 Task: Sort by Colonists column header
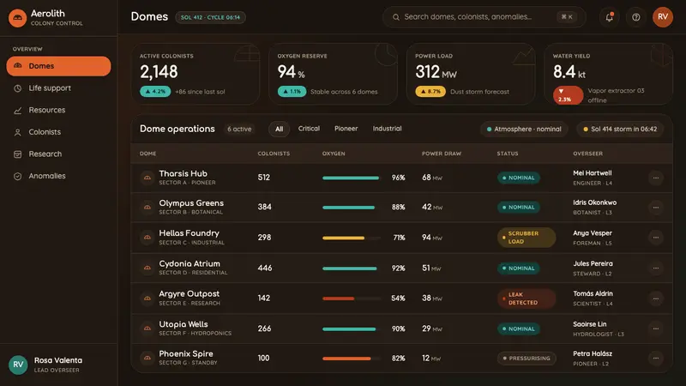(x=274, y=154)
